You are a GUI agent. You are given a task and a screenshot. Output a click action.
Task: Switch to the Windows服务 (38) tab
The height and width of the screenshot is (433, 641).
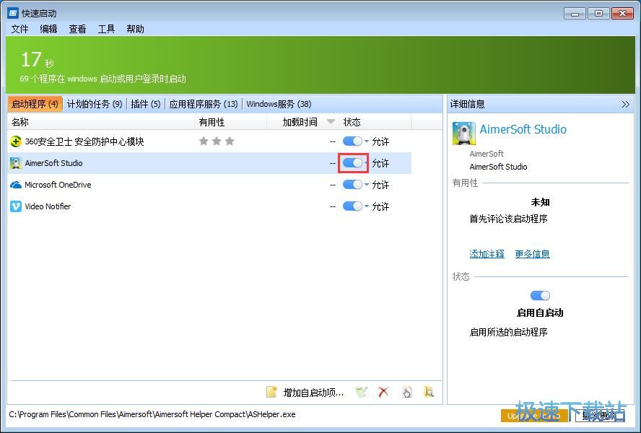point(279,104)
